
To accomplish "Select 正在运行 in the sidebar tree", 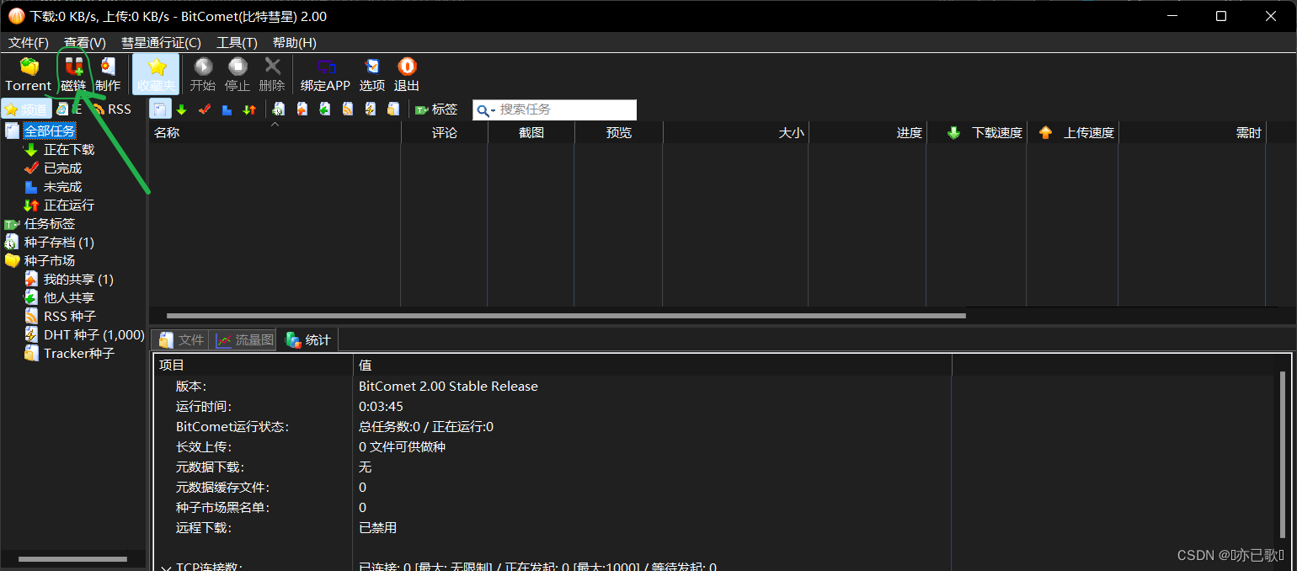I will (x=69, y=205).
